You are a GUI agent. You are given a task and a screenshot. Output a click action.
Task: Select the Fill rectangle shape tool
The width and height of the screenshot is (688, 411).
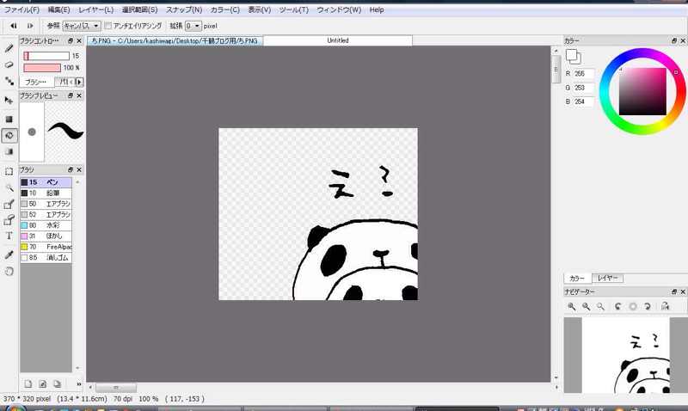[x=9, y=120]
